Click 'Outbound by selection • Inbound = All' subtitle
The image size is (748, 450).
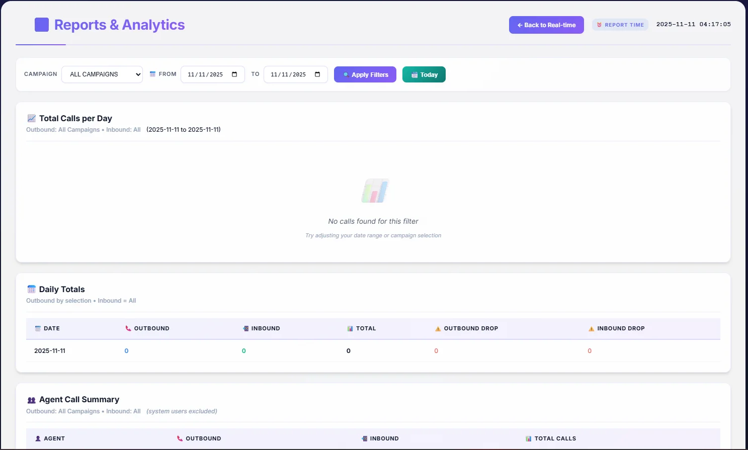pos(81,301)
